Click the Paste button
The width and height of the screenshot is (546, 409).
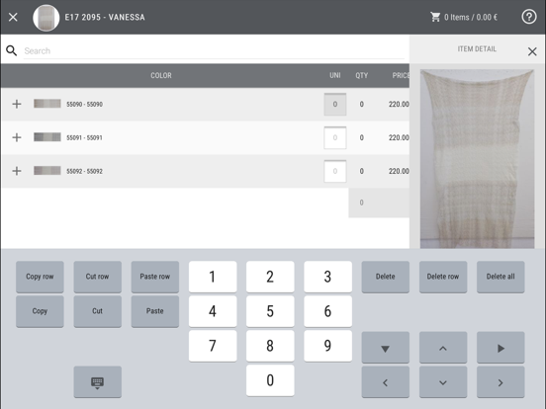click(x=155, y=311)
